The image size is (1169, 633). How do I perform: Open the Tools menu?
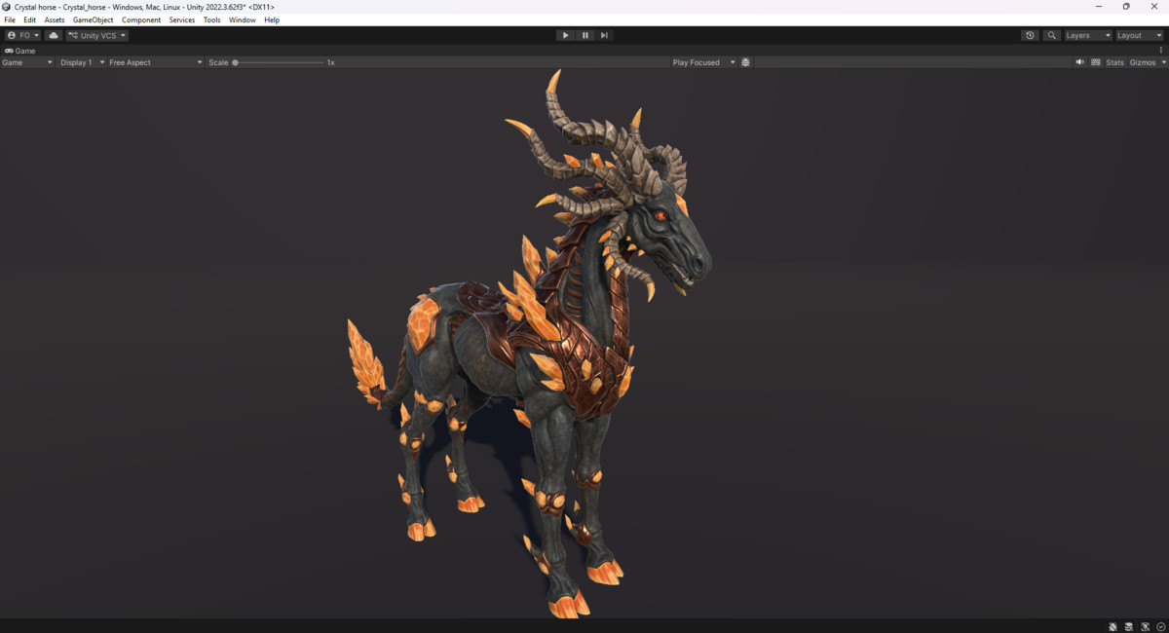click(x=212, y=19)
